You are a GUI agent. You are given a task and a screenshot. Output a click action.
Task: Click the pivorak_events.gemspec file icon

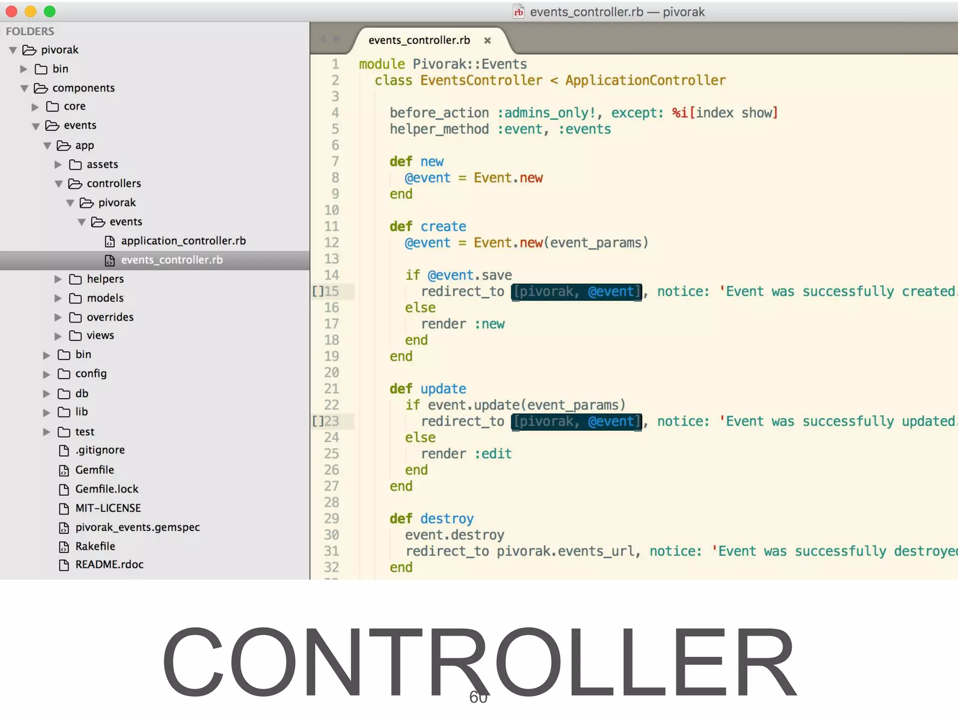pos(64,528)
